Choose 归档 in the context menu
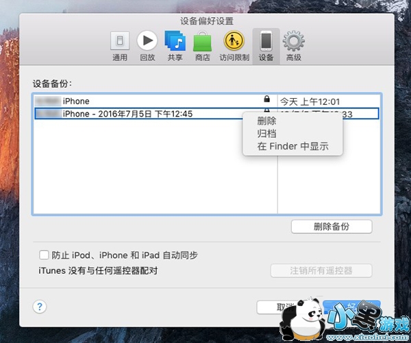This screenshot has height=343, width=411. 266,134
